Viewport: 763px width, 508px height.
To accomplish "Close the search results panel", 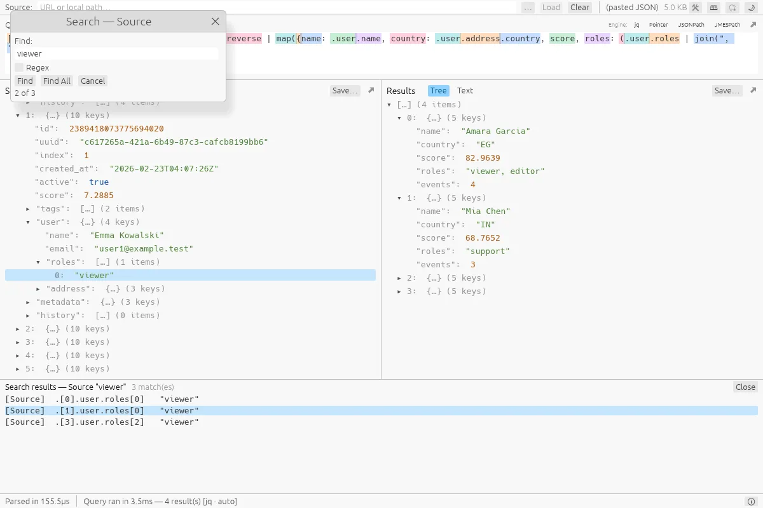I will (745, 387).
